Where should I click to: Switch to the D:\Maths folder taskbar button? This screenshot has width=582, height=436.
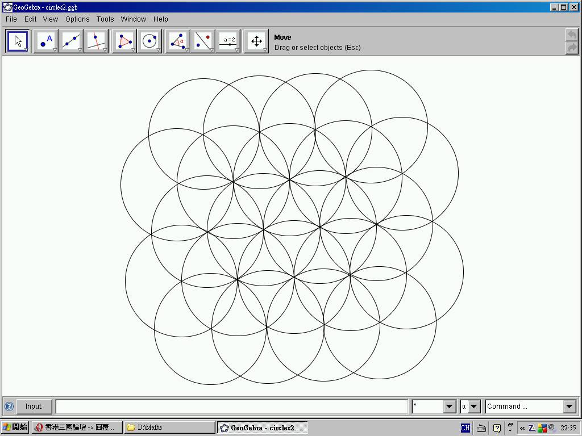(x=169, y=427)
